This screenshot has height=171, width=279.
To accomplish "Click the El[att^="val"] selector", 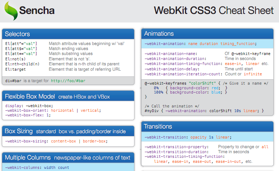I will [x=21, y=44].
